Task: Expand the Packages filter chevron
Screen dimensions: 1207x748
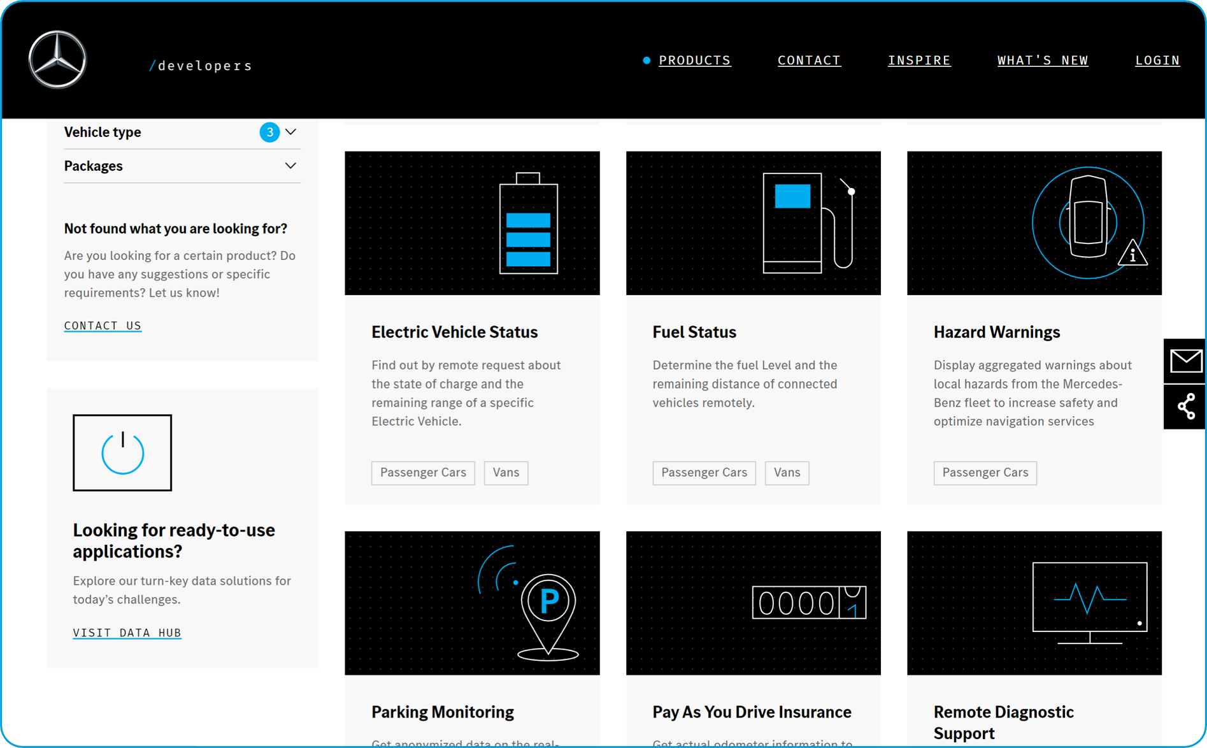Action: click(290, 166)
